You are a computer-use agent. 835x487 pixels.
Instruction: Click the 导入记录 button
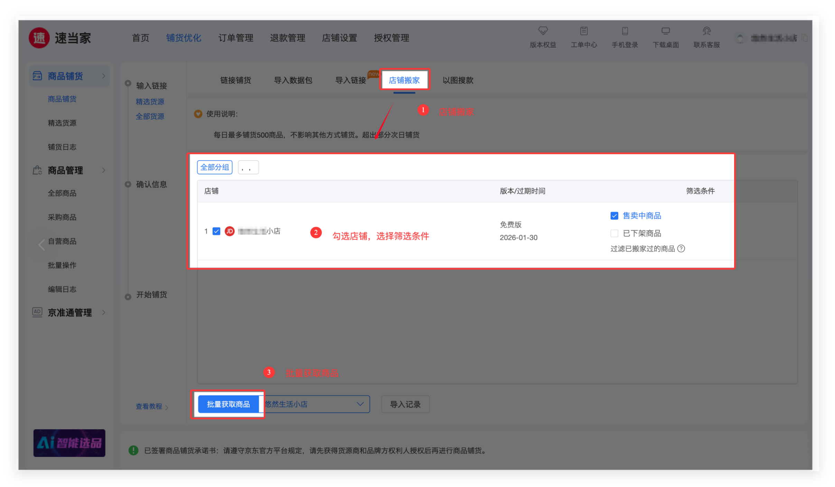405,404
